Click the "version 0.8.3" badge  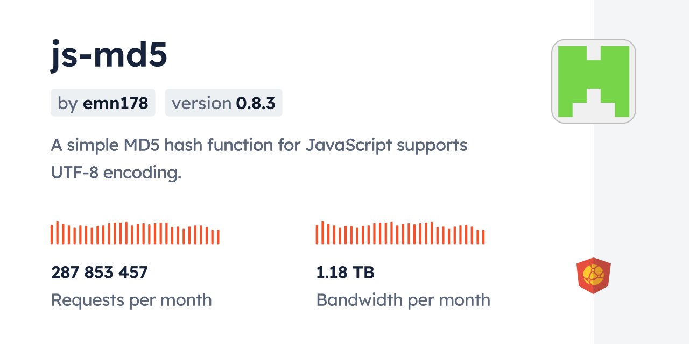coord(223,103)
